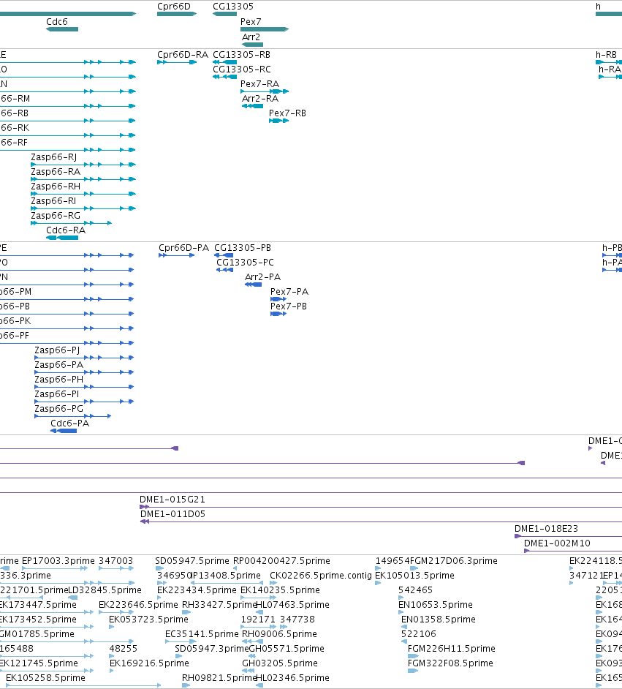Select the EK105258.5prime EST

[x=83, y=685]
